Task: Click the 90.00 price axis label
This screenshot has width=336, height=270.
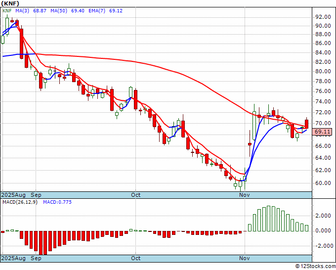Action: tap(323, 26)
